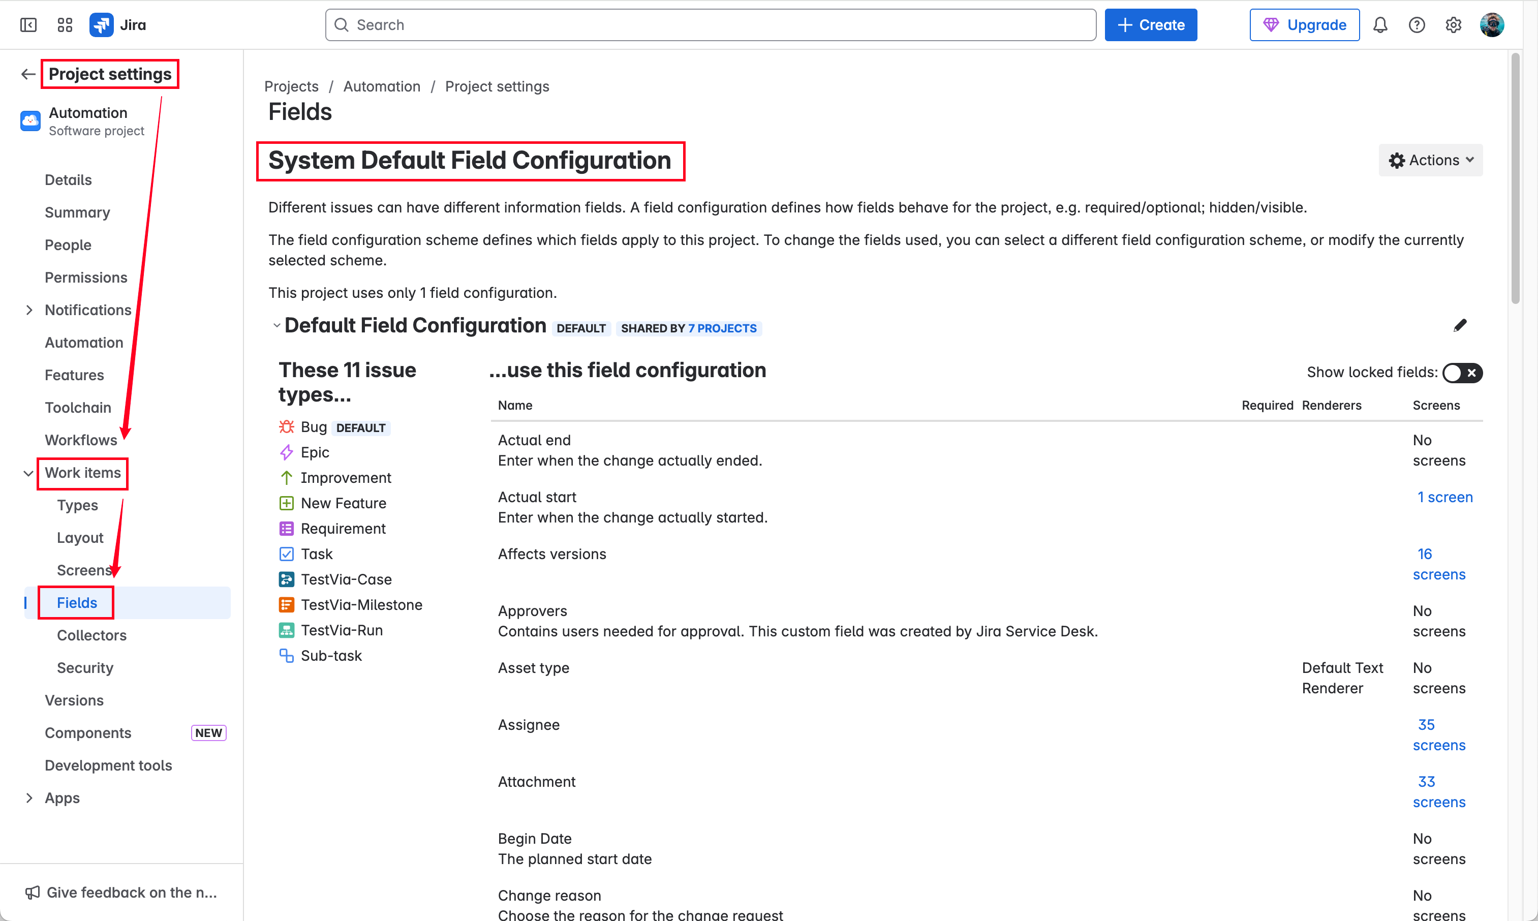Image resolution: width=1538 pixels, height=921 pixels.
Task: Click the notifications bell icon
Action: (1380, 25)
